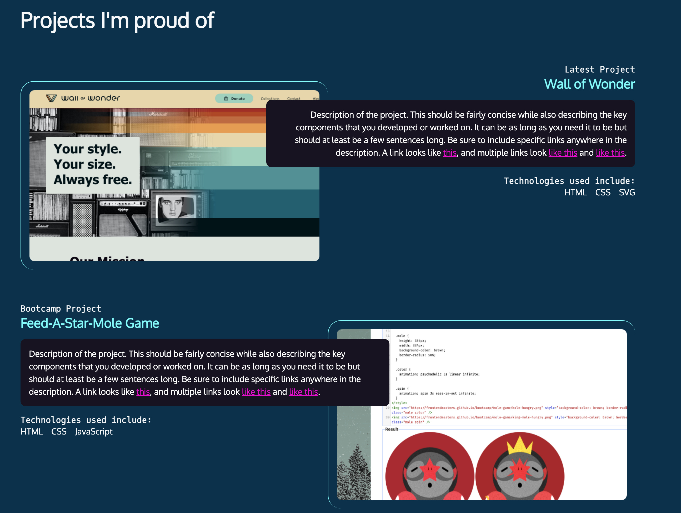Click the JavaScript technology tag under Feed-A-Star-Mole
Viewport: 681px width, 513px height.
[94, 431]
